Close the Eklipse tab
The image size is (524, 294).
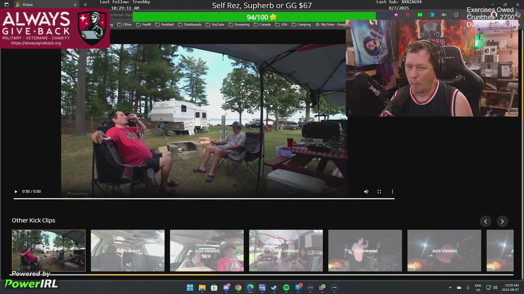coord(75,4)
